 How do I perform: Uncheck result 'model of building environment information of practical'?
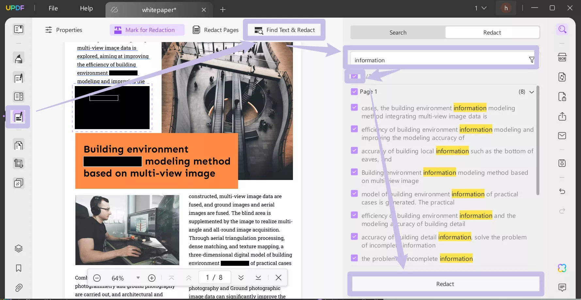coord(354,193)
